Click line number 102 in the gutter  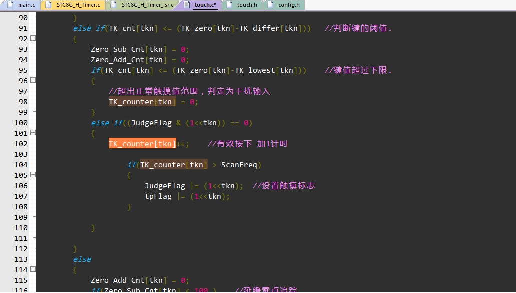click(x=21, y=144)
